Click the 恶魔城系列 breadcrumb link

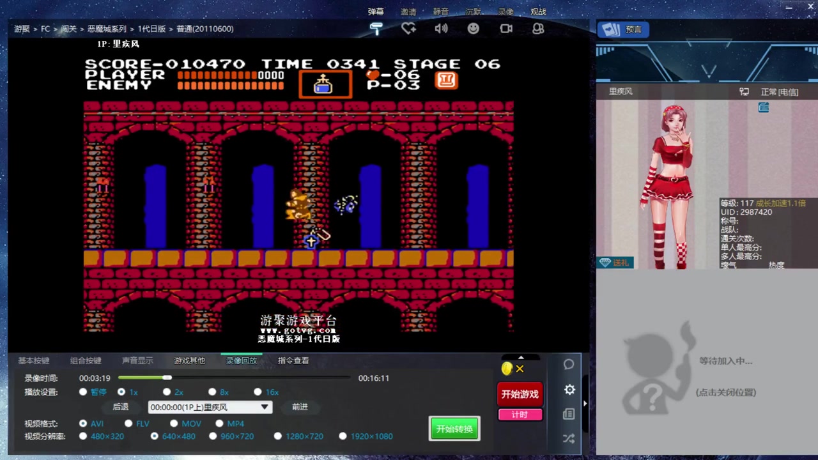tap(107, 29)
